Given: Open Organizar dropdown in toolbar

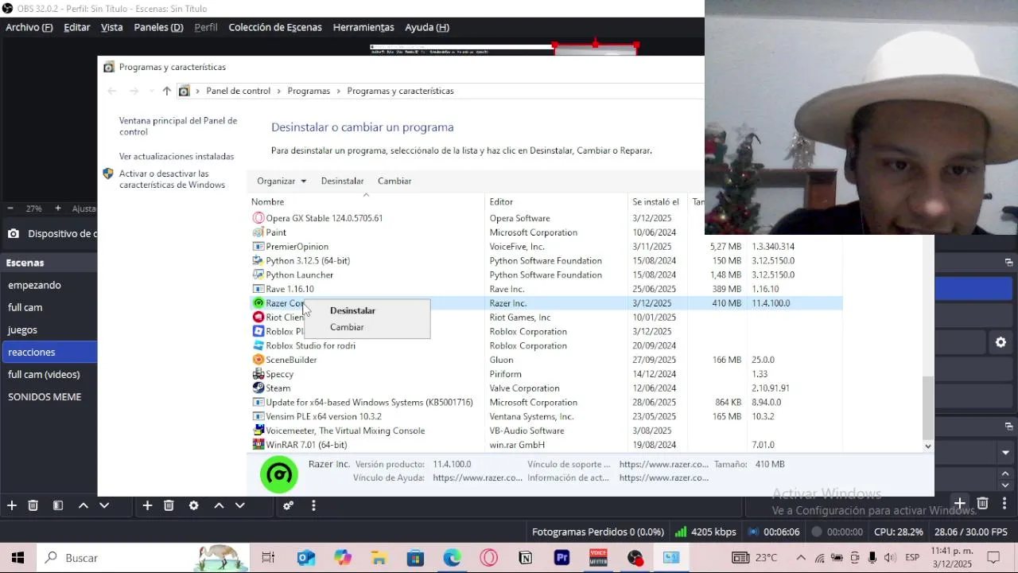Looking at the screenshot, I should click(x=282, y=181).
